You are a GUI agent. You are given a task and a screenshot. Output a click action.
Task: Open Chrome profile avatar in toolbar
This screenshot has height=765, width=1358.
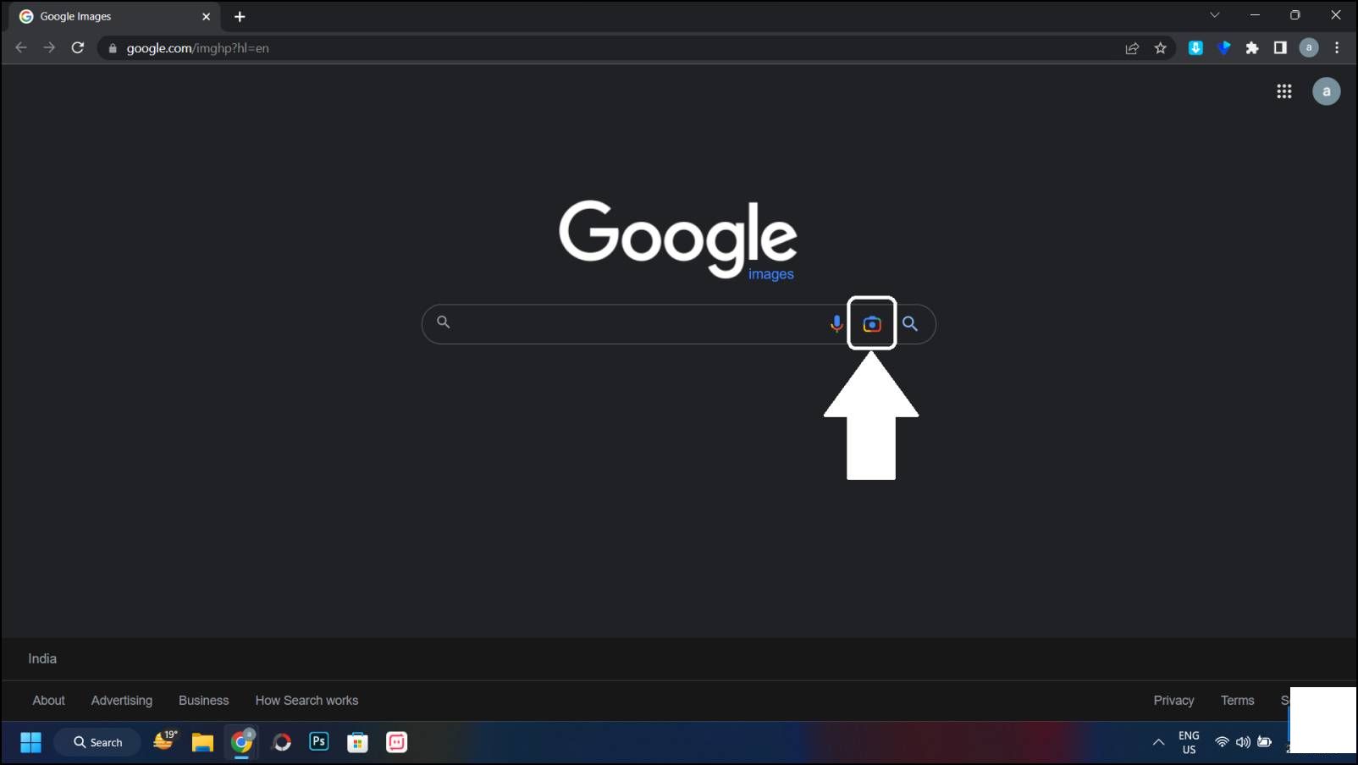[1309, 48]
